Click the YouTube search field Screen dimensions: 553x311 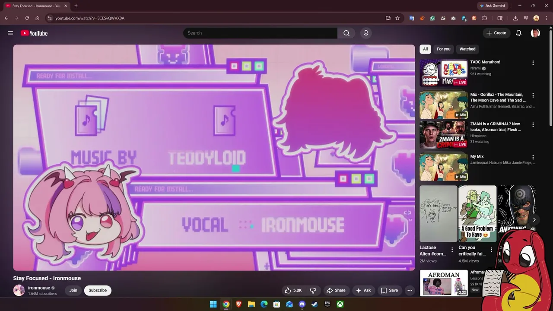point(260,33)
